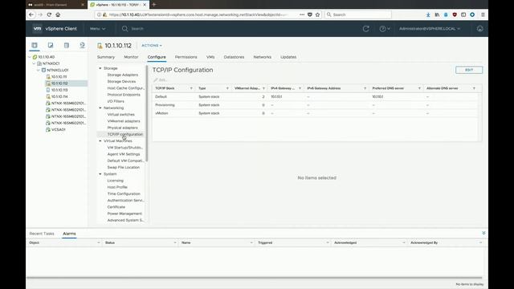This screenshot has height=289, width=514.
Task: Collapse the Networking section
Action: [x=100, y=108]
